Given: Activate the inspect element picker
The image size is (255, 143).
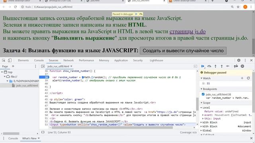Looking at the screenshot, I should tap(4, 60).
